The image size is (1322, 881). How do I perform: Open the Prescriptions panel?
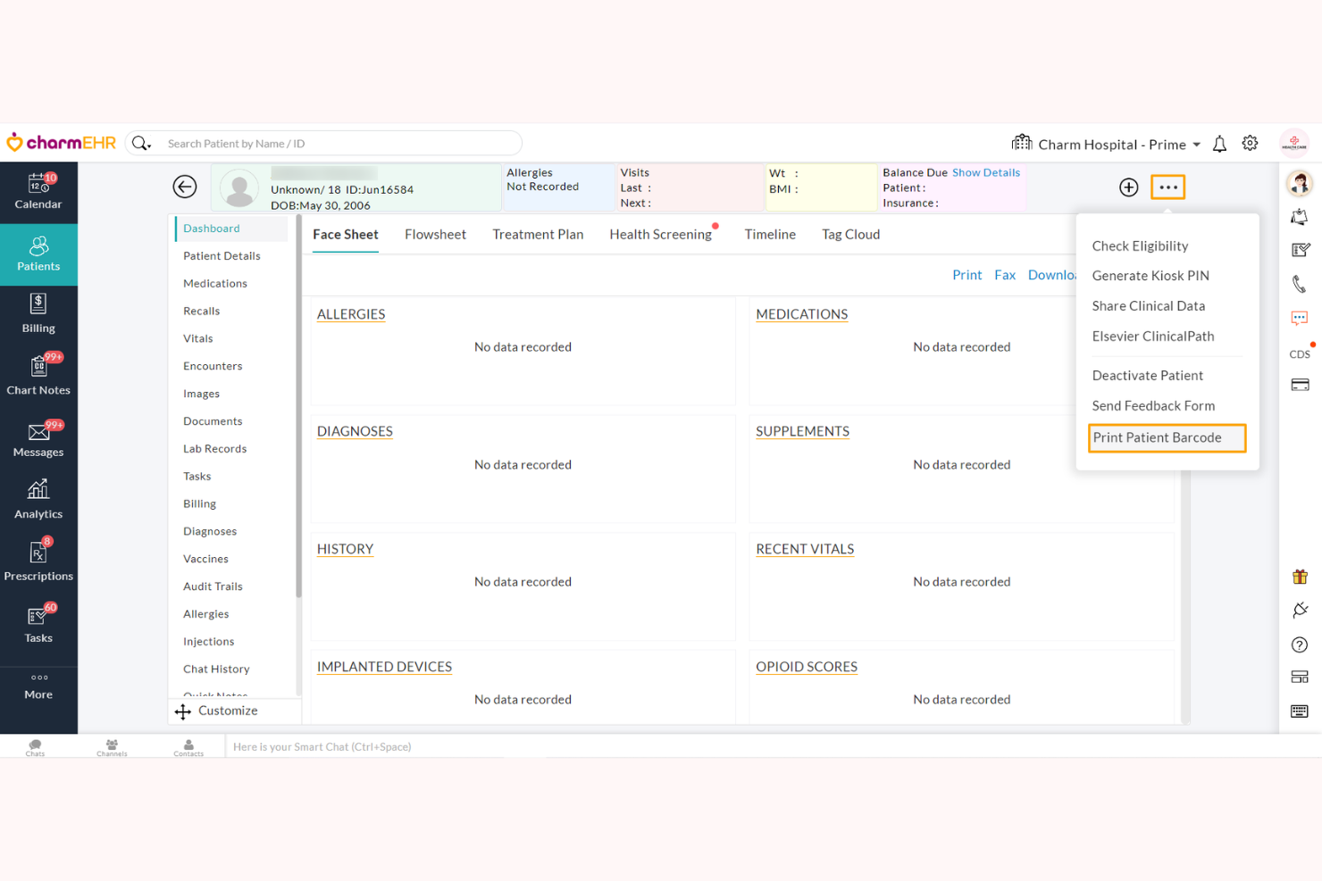[x=38, y=558]
